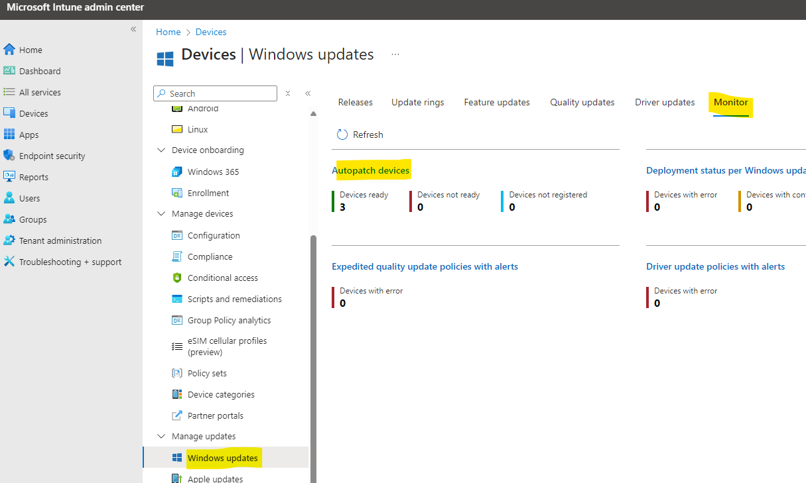Click Microsoft Intune admin center title

tap(75, 7)
